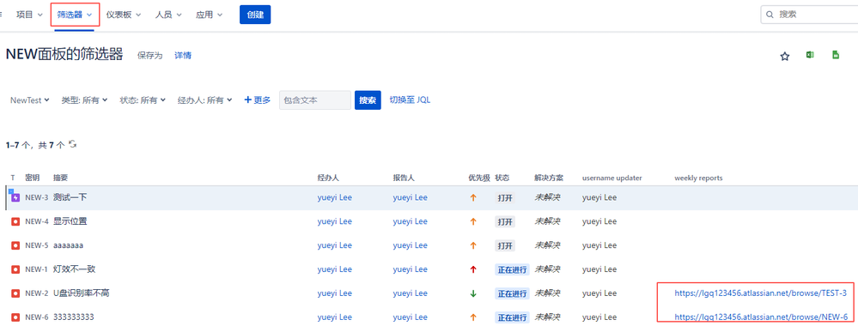Click NEW-6 red bug type icon
The height and width of the screenshot is (326, 858).
15,317
